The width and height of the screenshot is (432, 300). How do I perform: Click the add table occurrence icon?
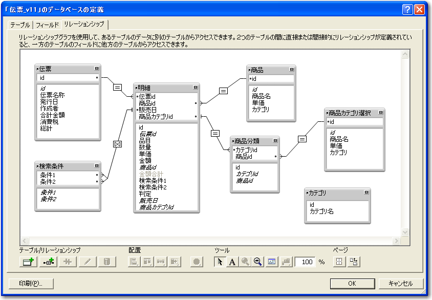point(28,262)
